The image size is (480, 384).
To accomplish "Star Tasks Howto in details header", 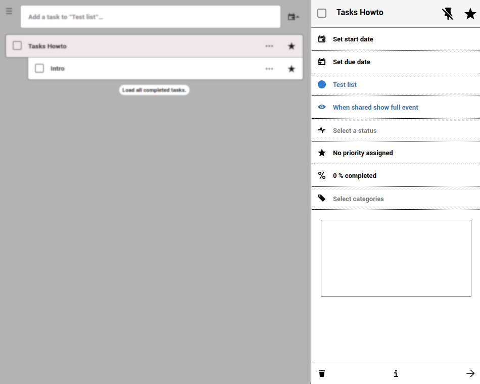I will (470, 14).
